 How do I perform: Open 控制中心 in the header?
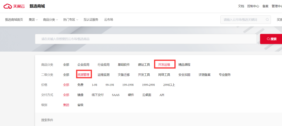point(253,6)
